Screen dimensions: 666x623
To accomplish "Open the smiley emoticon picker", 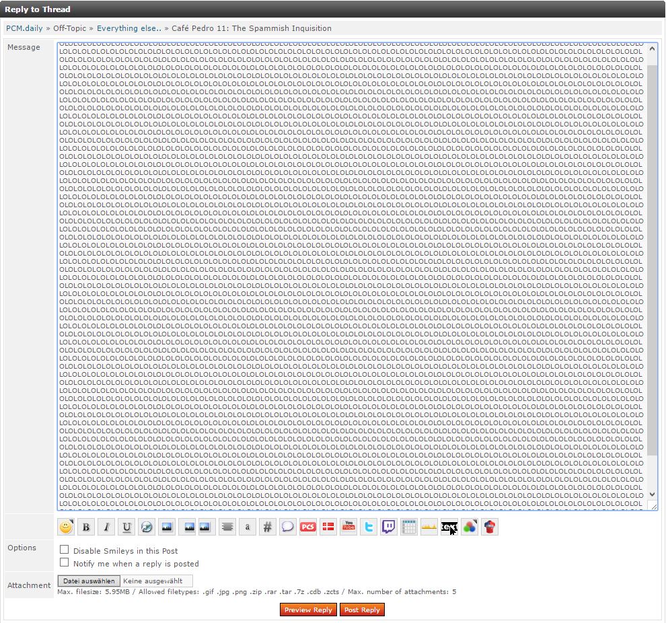I will point(65,527).
